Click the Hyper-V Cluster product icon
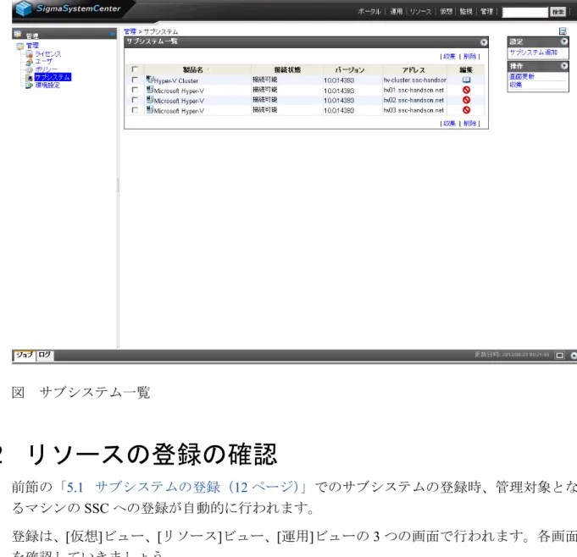 (x=150, y=79)
